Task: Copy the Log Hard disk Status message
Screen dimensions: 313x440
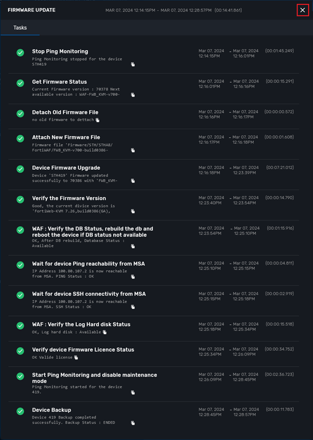Action: pyautogui.click(x=104, y=332)
